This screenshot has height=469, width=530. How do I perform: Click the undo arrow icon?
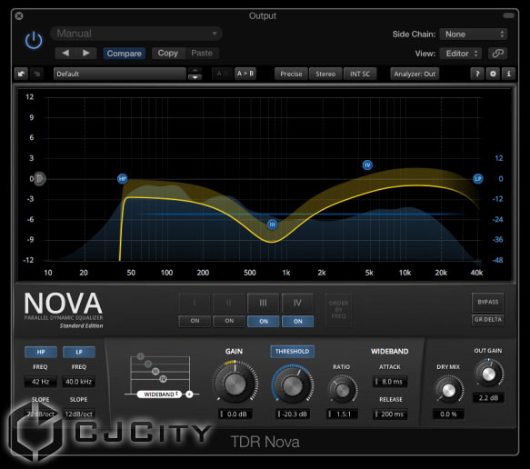tap(21, 74)
